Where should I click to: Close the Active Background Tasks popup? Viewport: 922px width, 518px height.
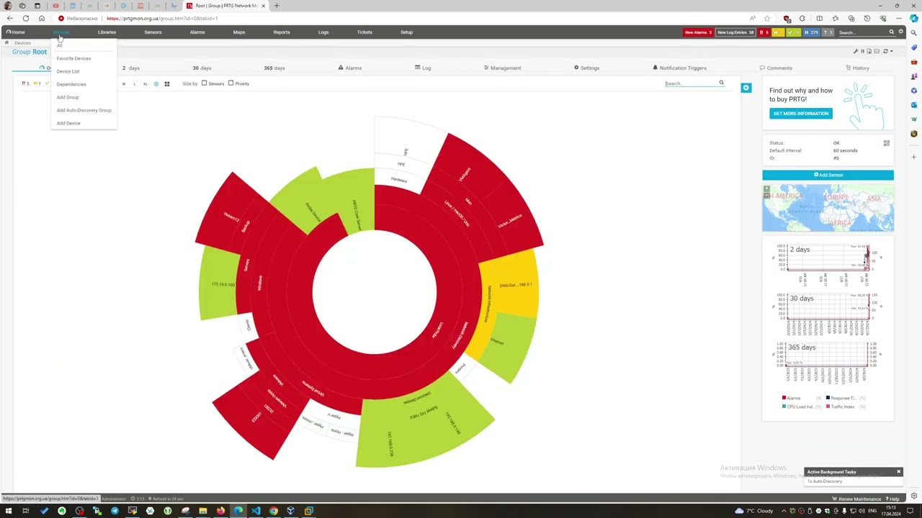[898, 472]
